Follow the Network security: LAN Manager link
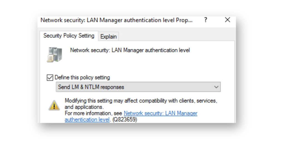Image resolution: width=285 pixels, height=145 pixels. point(161,113)
